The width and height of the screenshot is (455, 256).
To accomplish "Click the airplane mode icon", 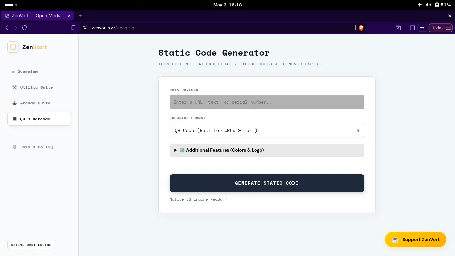I will [419, 5].
